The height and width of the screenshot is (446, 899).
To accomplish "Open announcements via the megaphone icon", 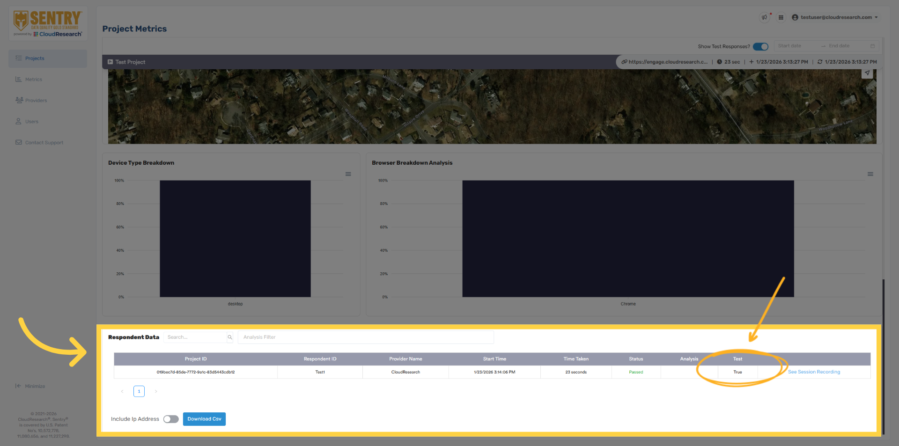I will [765, 17].
